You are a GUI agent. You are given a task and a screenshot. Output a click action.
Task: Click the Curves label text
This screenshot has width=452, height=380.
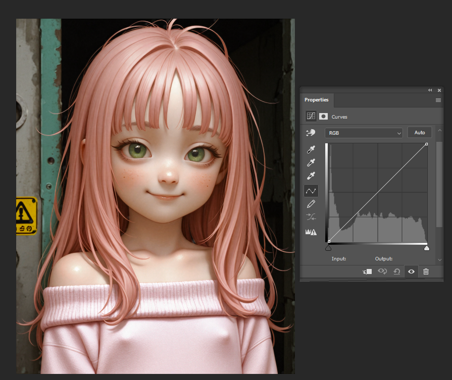coord(339,117)
